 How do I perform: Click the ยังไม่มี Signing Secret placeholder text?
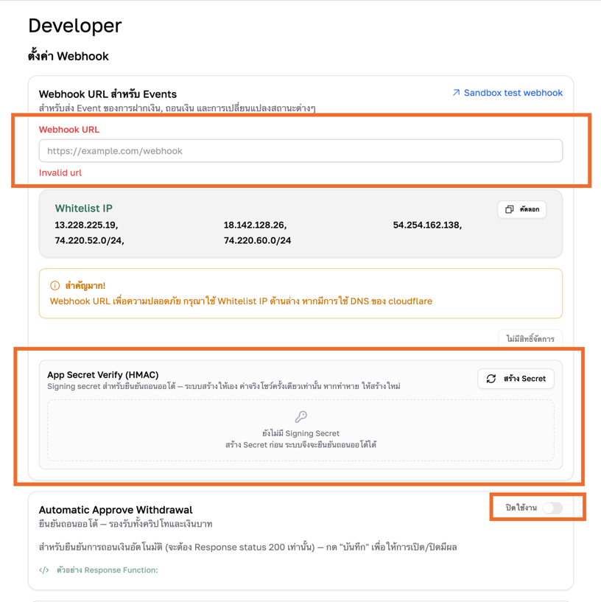coord(301,433)
